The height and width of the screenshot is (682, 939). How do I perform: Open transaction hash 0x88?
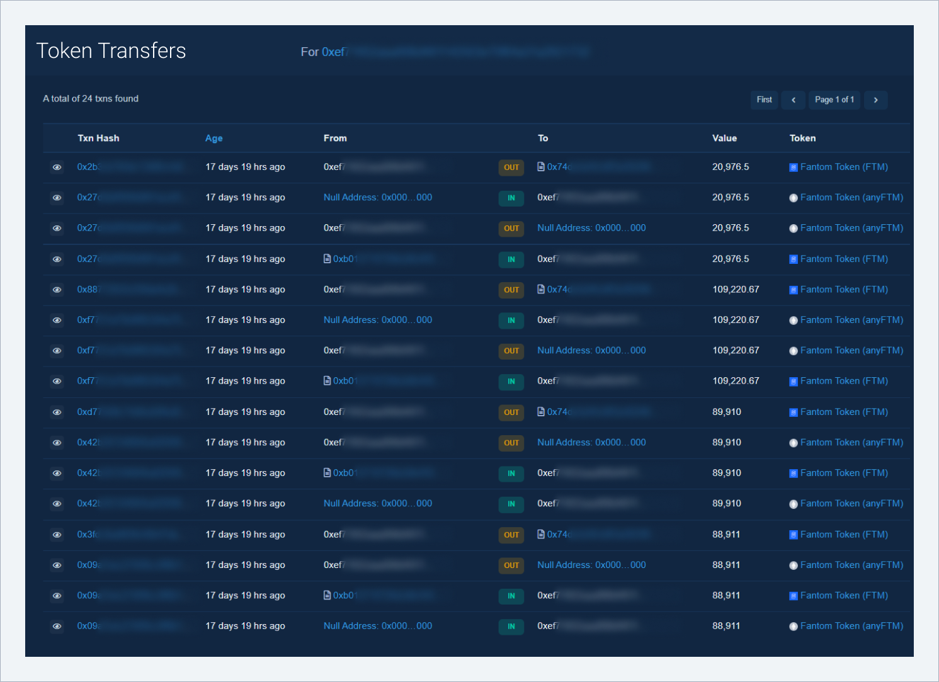(x=130, y=290)
